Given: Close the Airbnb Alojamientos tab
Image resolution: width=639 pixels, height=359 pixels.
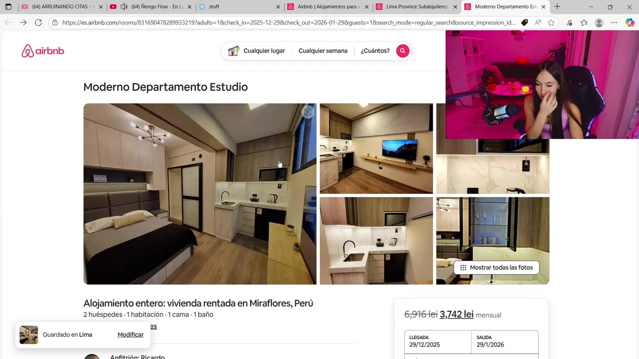Looking at the screenshot, I should click(x=367, y=7).
